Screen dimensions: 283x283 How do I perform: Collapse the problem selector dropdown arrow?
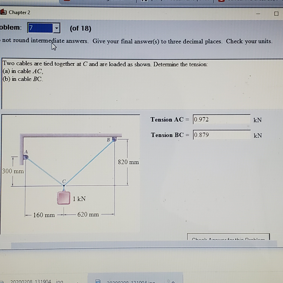(56, 28)
